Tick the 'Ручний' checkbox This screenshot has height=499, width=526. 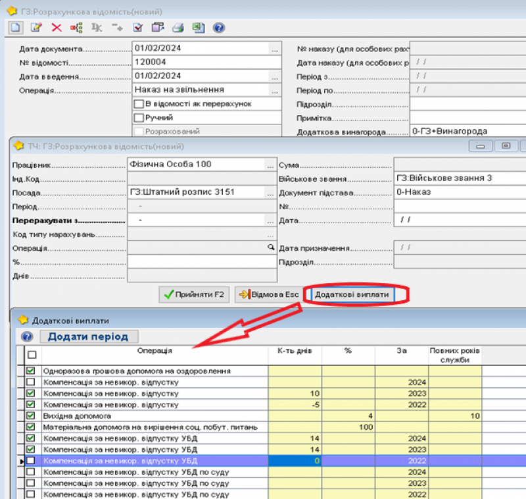click(x=138, y=118)
